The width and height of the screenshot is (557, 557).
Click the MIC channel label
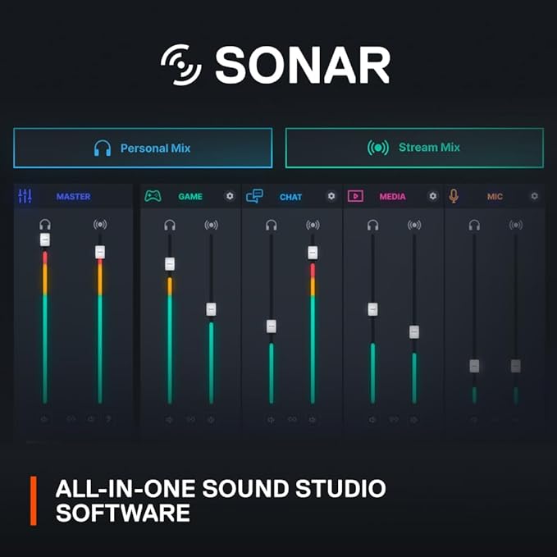pos(495,196)
